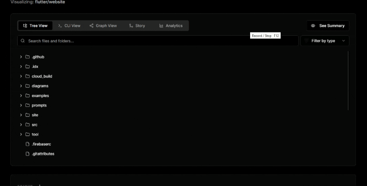
Task: Open the Story tab
Action: (137, 26)
